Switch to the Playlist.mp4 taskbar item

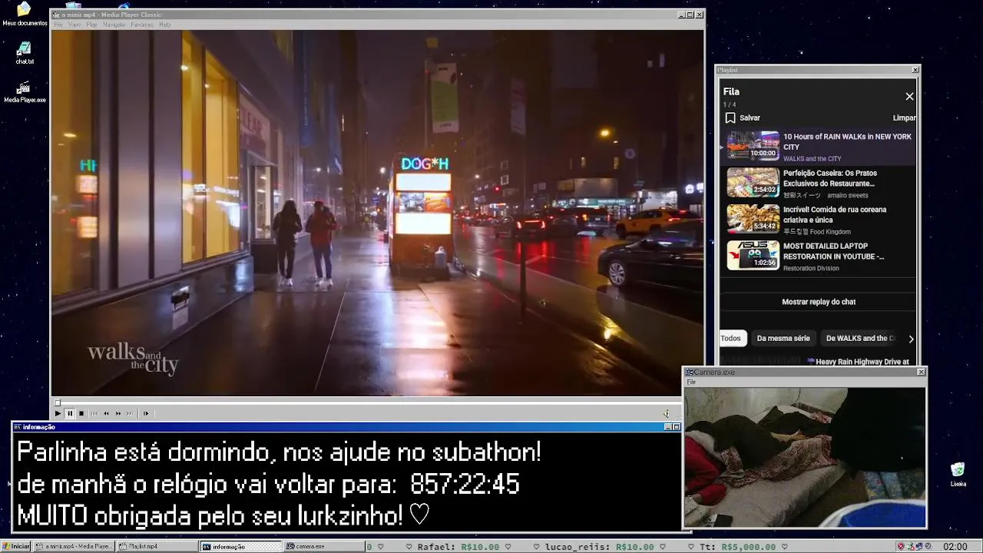point(157,546)
